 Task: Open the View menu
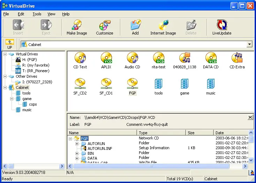(x=51, y=14)
